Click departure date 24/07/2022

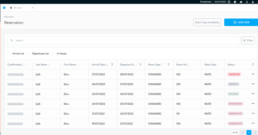[x=127, y=114]
